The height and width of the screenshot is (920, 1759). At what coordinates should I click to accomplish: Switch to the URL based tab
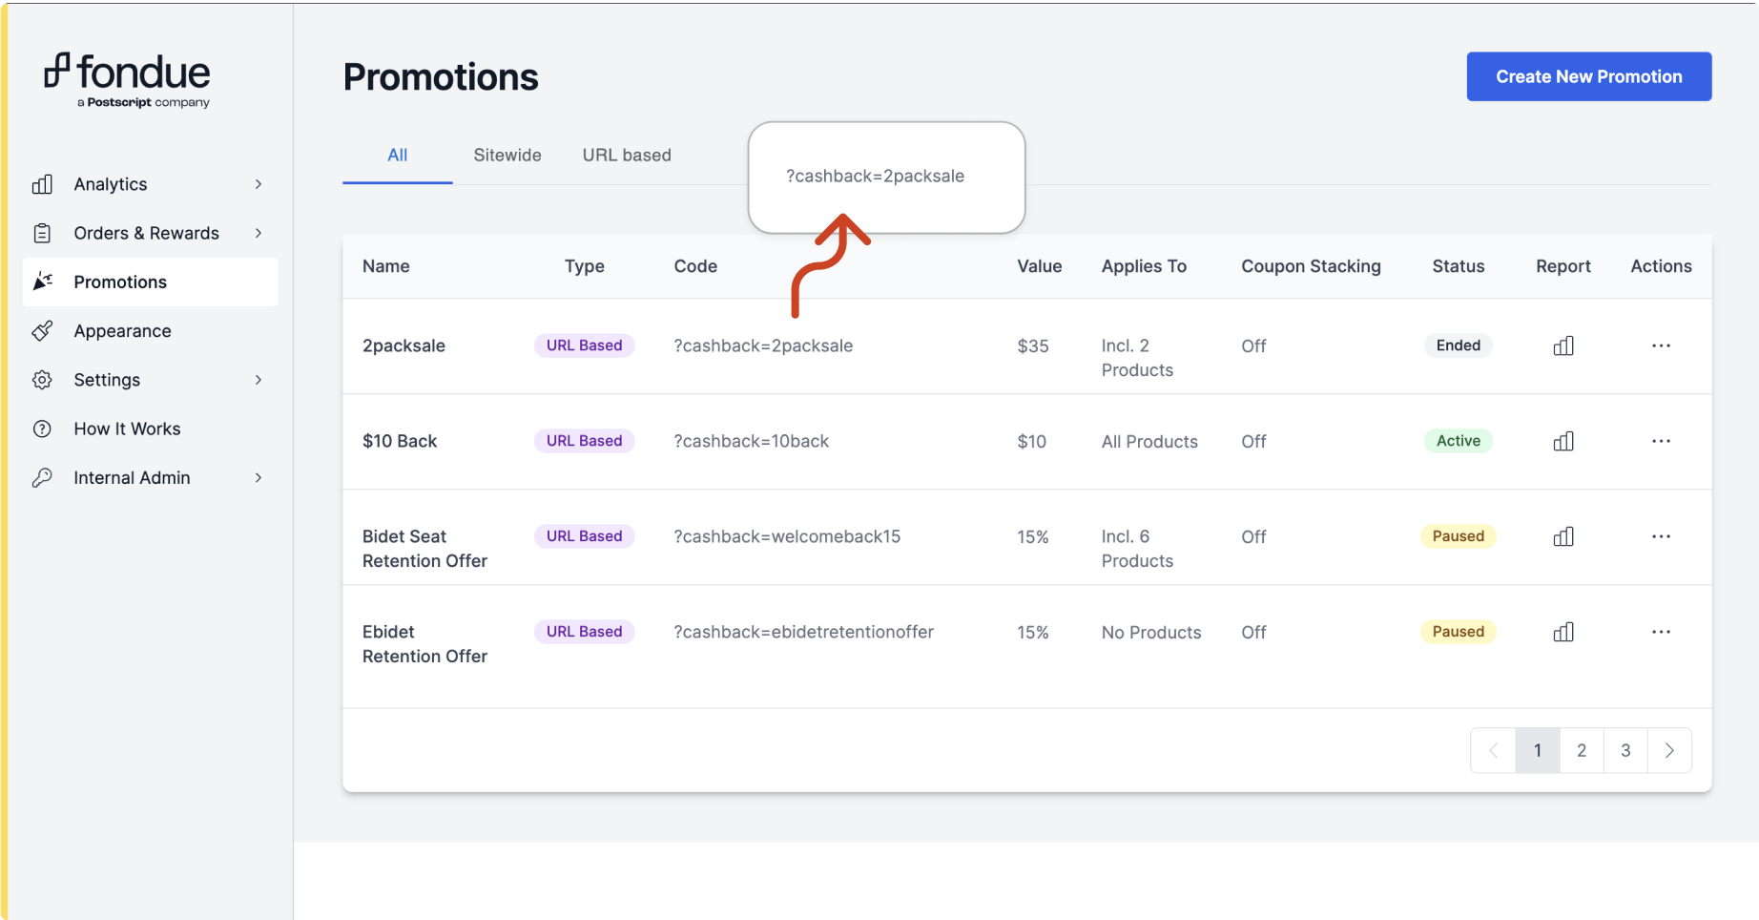click(x=626, y=156)
